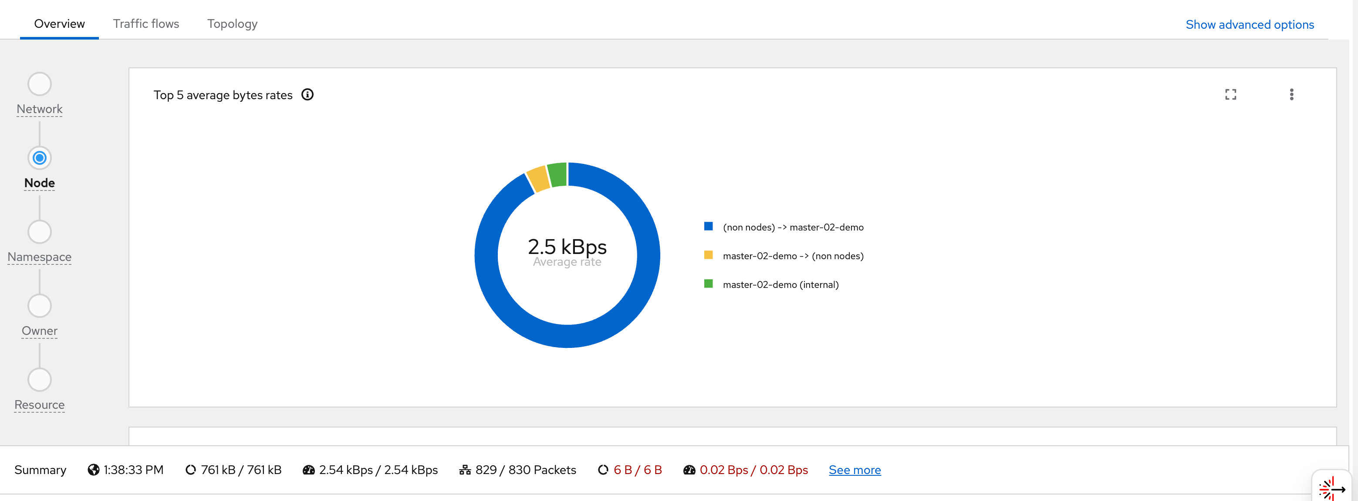Click Show advanced options link
Viewport: 1358px width, 501px height.
[x=1250, y=25]
